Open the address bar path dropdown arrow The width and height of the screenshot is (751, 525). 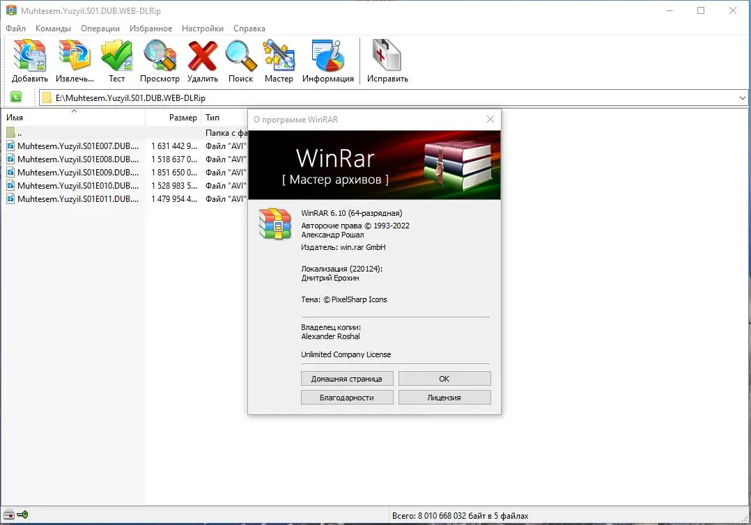point(742,97)
